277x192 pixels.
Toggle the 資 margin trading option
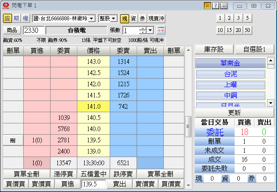click(134, 19)
